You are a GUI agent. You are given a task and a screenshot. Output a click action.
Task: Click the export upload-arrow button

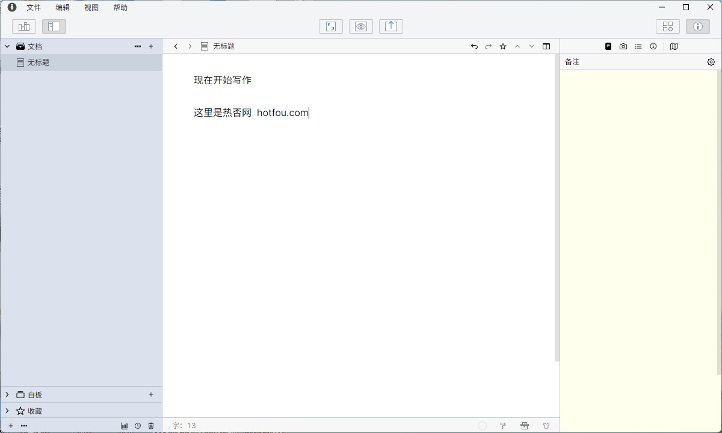391,26
